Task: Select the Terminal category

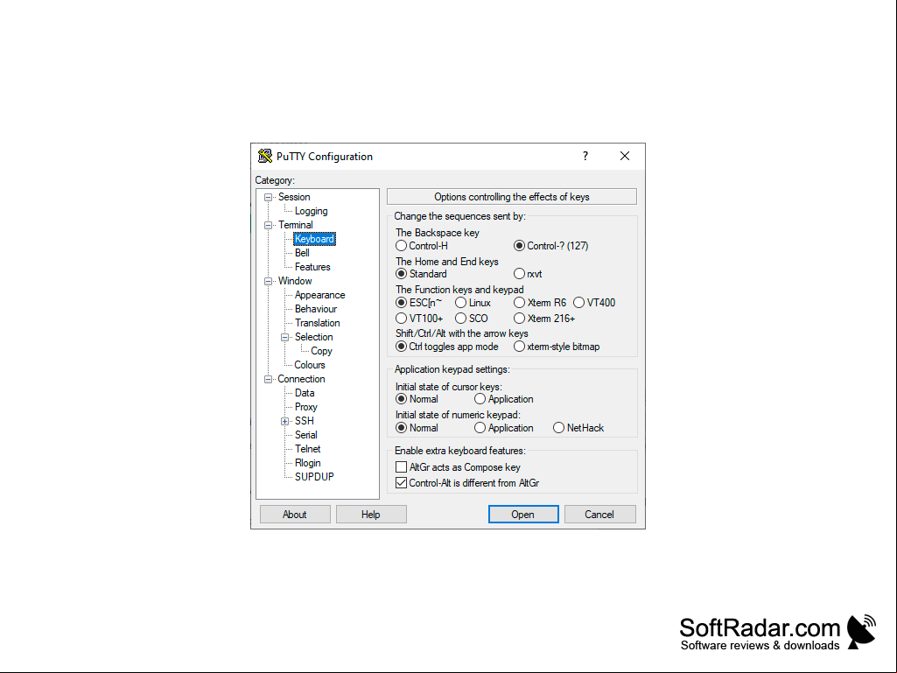Action: tap(295, 225)
